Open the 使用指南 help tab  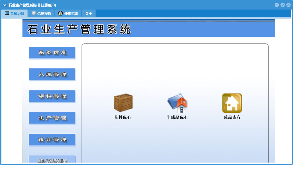tap(69, 13)
